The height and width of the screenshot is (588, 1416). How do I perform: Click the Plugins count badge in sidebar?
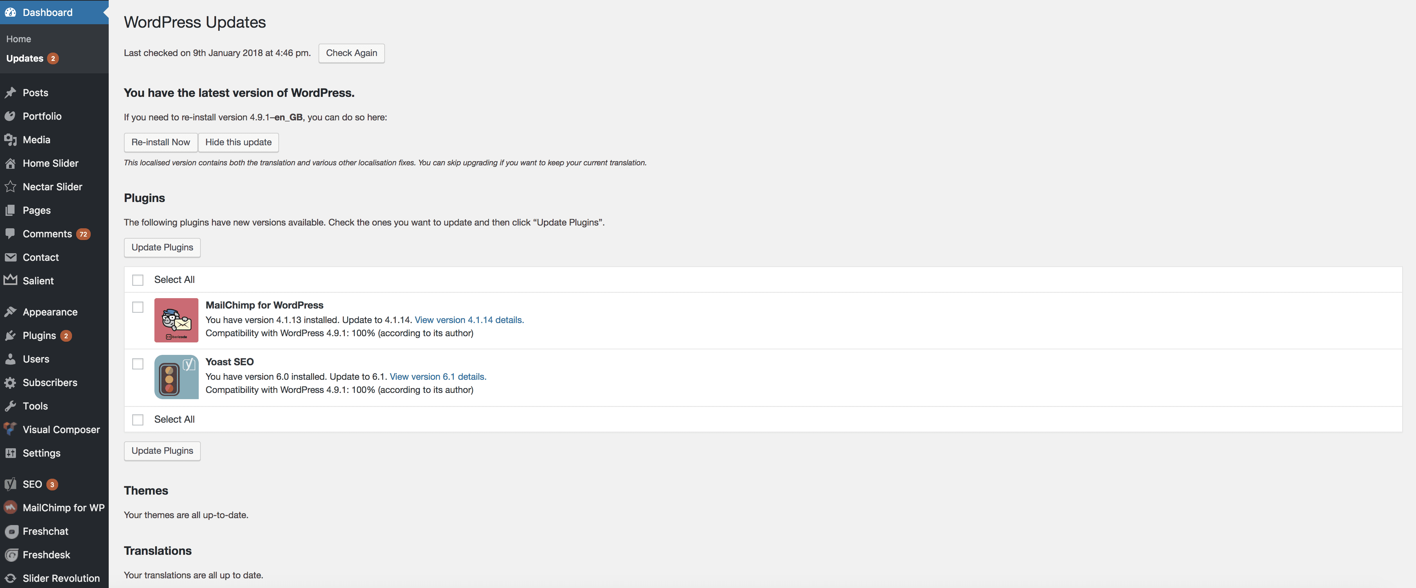click(x=66, y=336)
